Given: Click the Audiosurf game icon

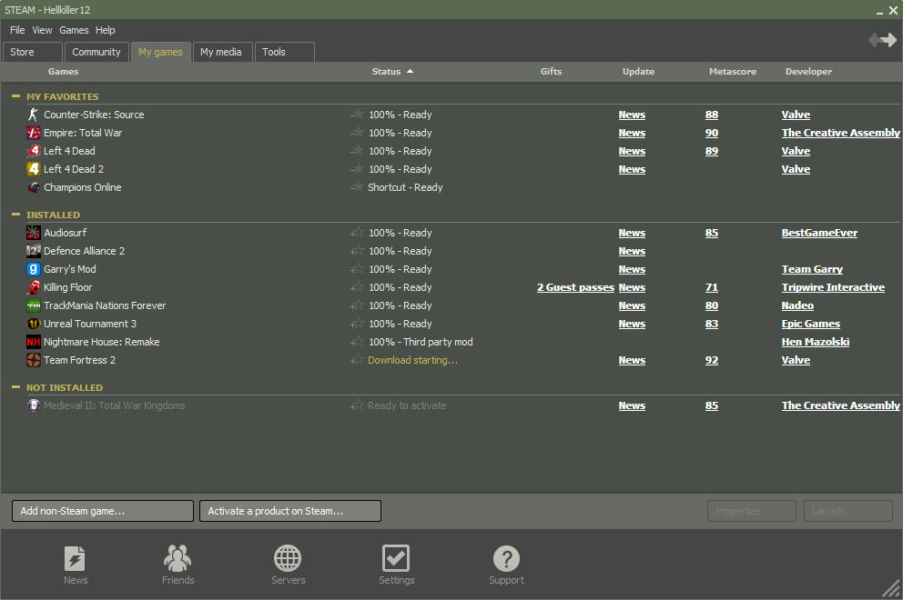Looking at the screenshot, I should pos(34,233).
